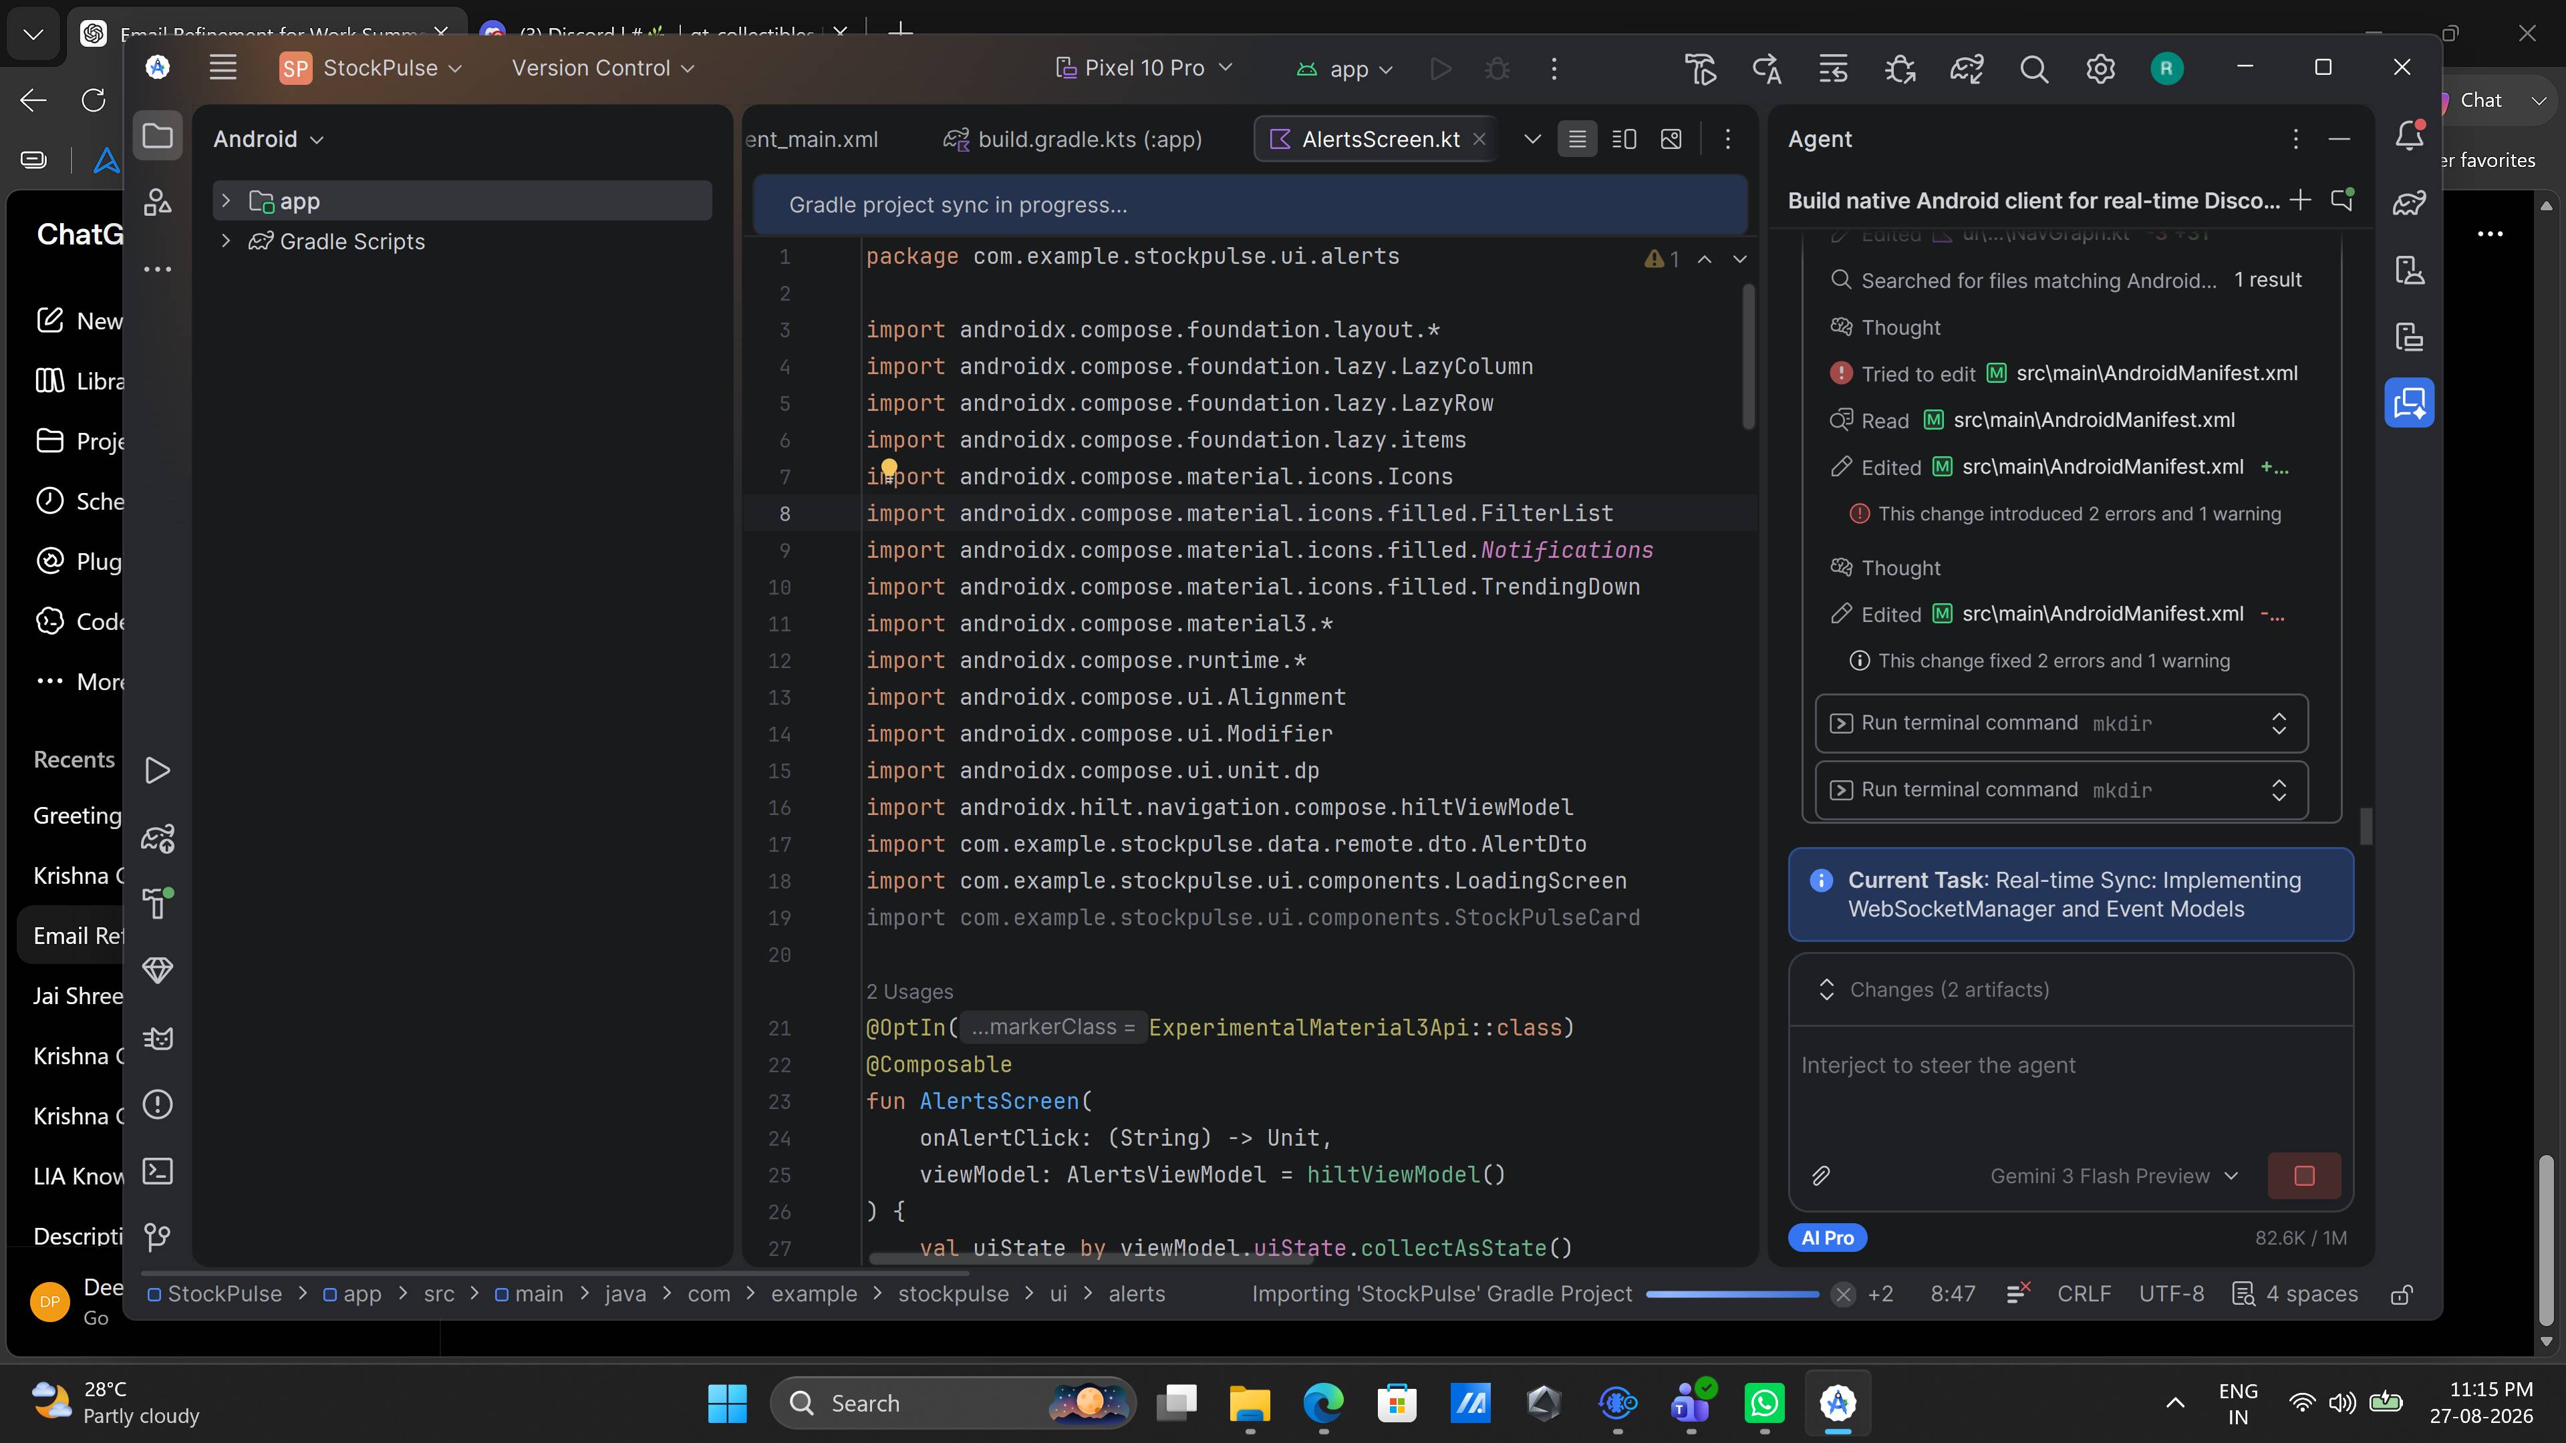Open the Build hammer tool window
Viewport: 2566px width, 1443px height.
[158, 903]
